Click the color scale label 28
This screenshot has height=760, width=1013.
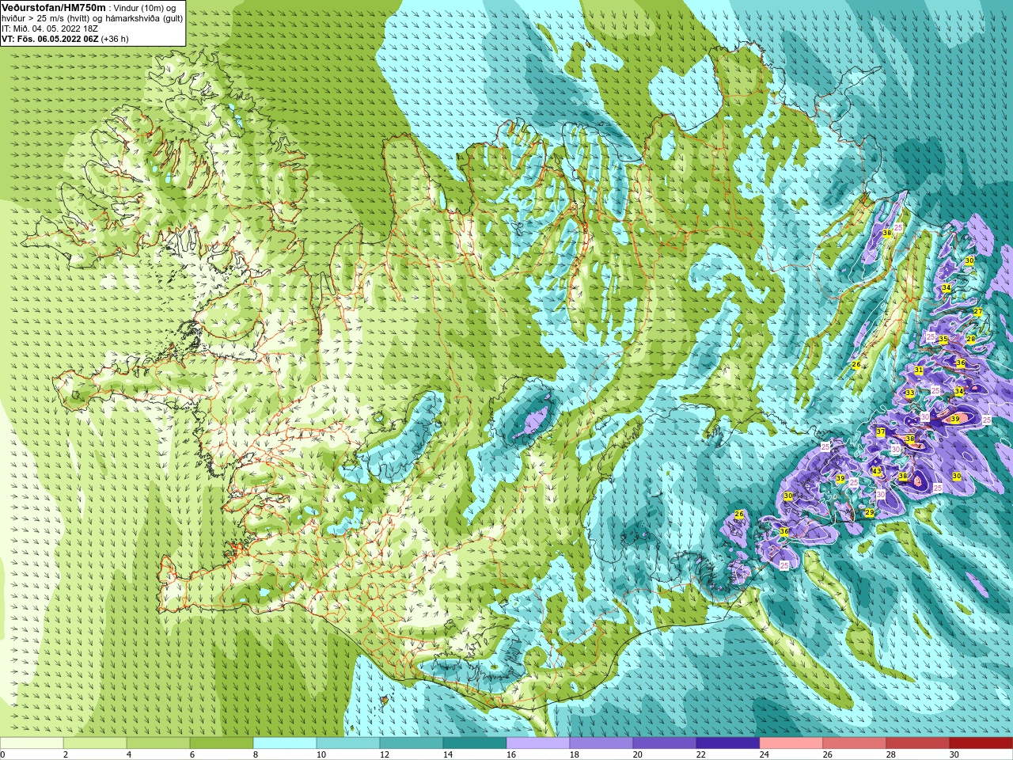(891, 754)
